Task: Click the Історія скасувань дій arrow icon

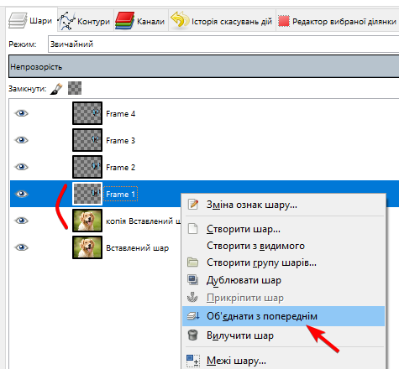Action: pyautogui.click(x=180, y=19)
